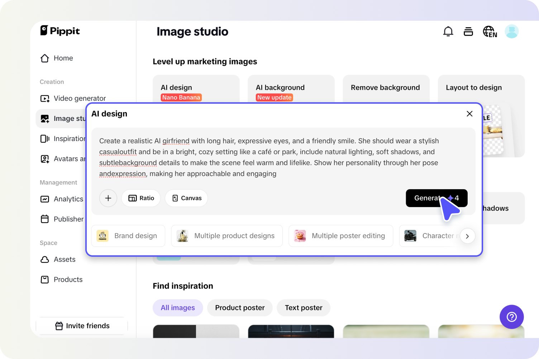
Task: Open the language globe EN icon
Action: tap(490, 32)
